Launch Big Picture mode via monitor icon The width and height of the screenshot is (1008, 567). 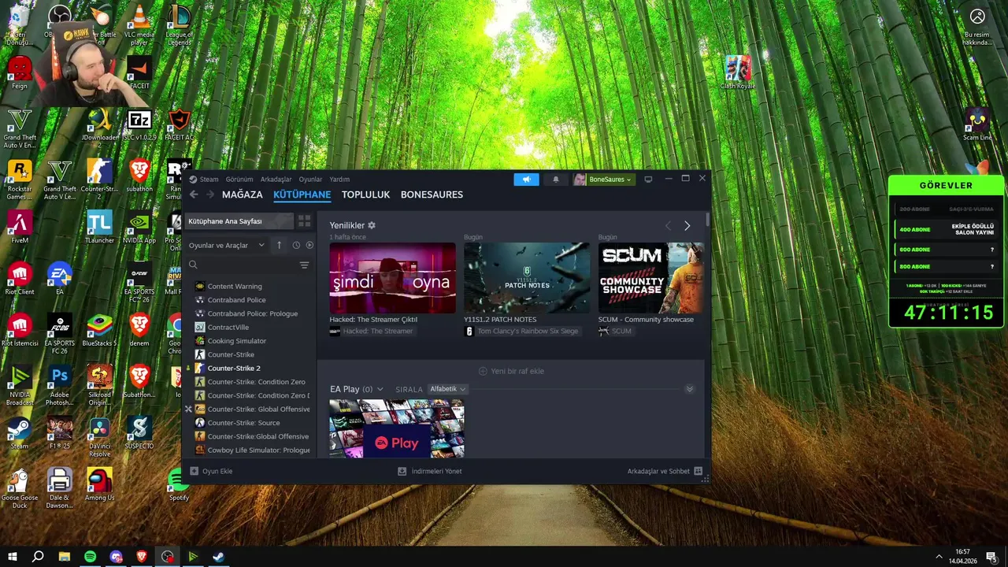tap(648, 180)
